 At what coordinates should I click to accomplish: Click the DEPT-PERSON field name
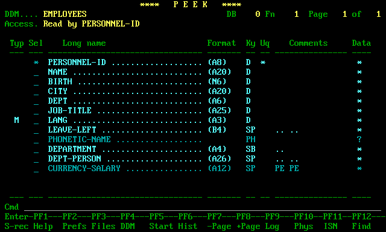(x=75, y=158)
